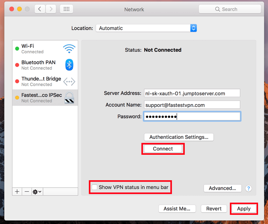Go forward with the right arrow button
268x224 pixels.
tap(51, 9)
